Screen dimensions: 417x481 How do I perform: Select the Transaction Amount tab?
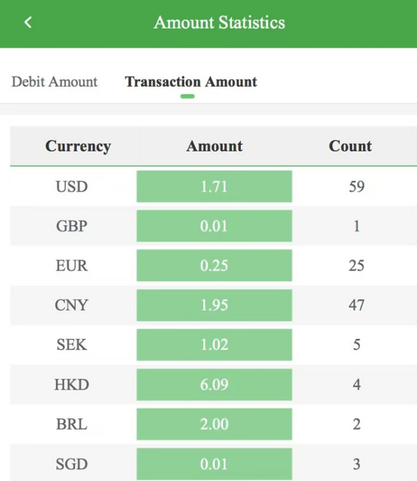[191, 82]
